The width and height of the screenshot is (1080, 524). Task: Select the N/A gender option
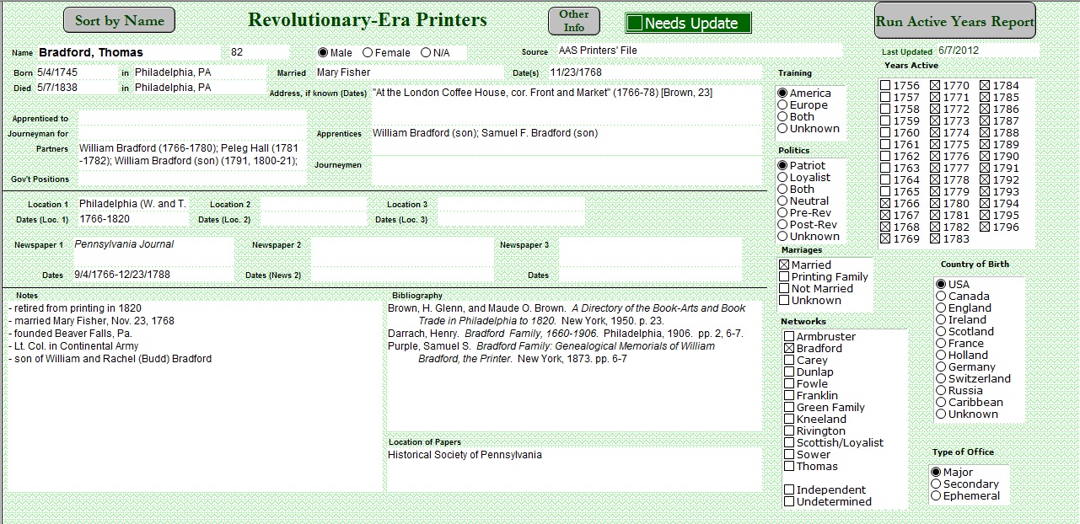coord(426,53)
